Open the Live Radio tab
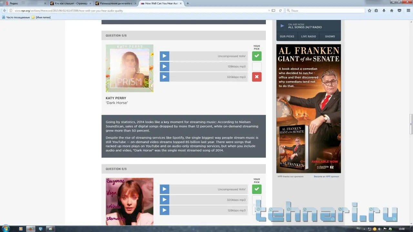The image size is (413, 232). point(308,36)
